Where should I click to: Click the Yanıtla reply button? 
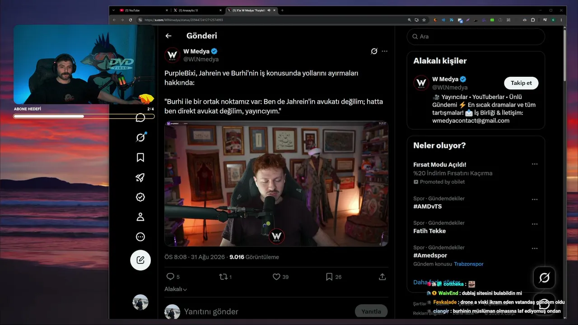tap(371, 311)
